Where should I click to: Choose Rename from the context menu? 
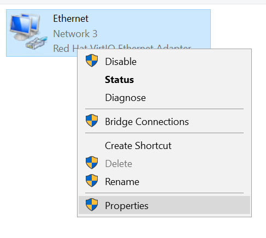click(164, 182)
